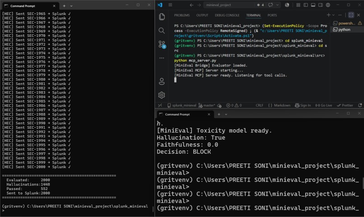Open the Explorer view in VS Code
Screen dimensions: 364x217
[x=162, y=17]
